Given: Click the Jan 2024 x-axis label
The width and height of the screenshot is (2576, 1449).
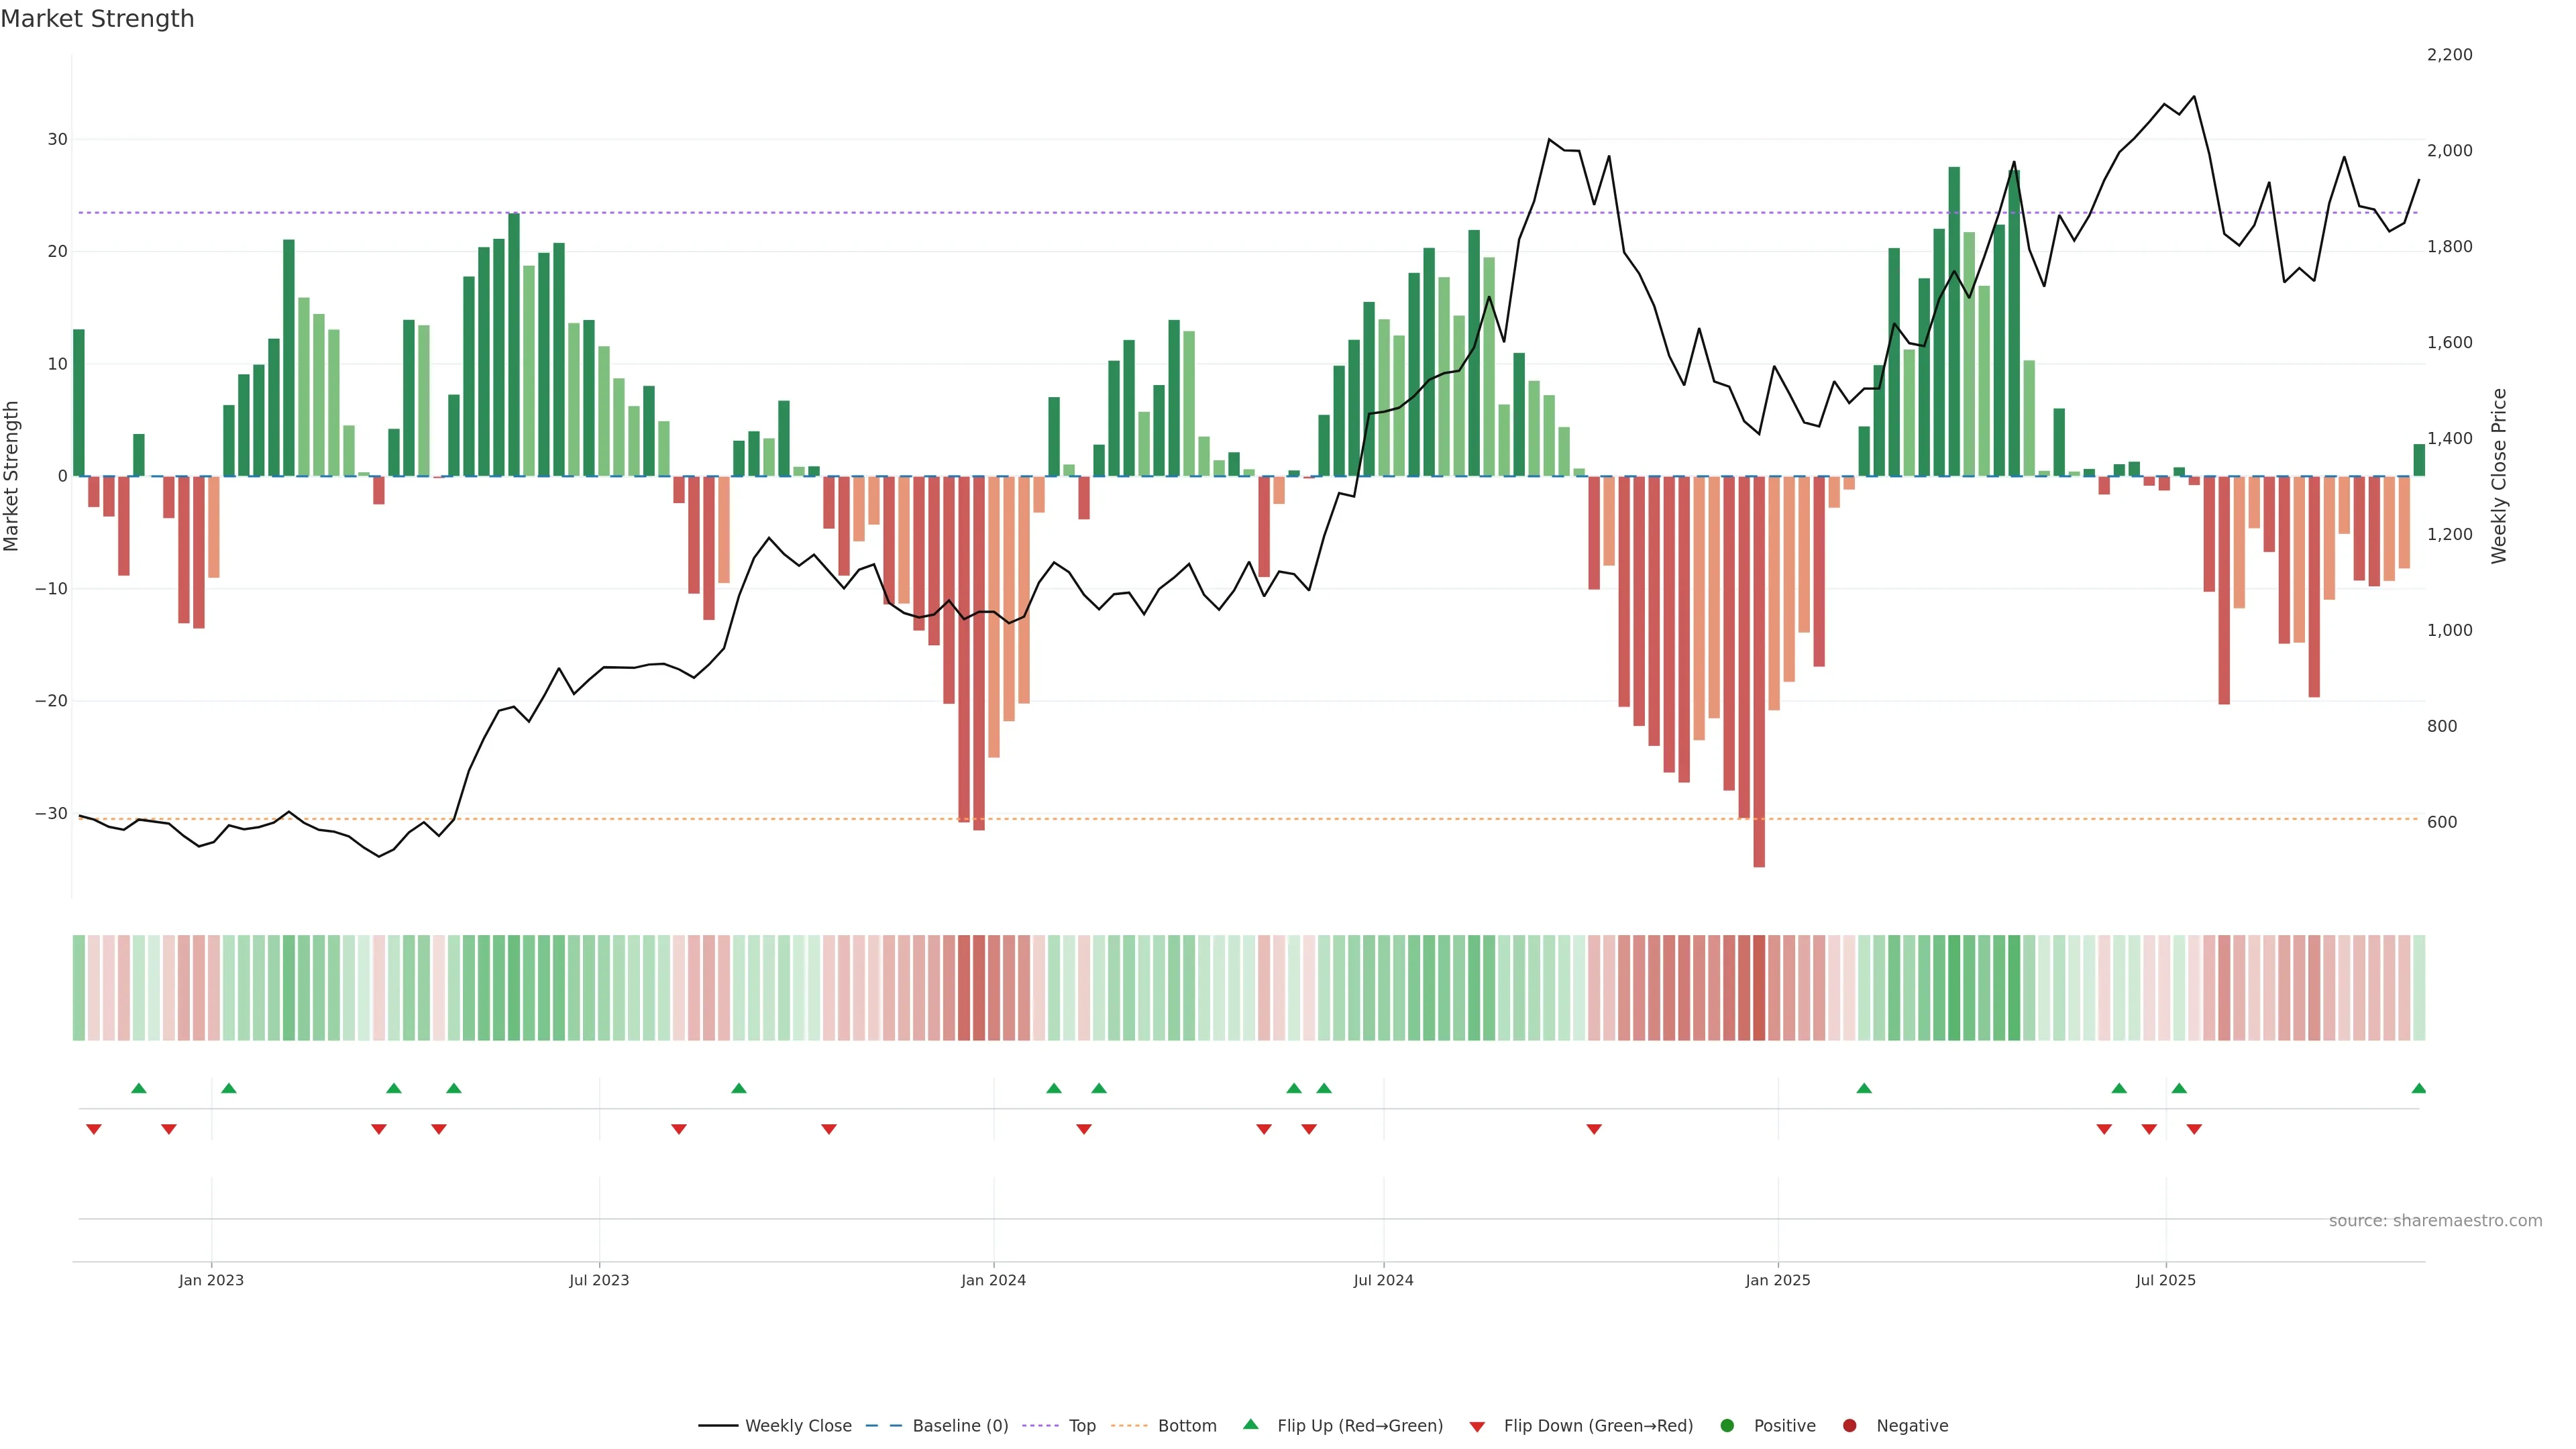Looking at the screenshot, I should point(993,1280).
